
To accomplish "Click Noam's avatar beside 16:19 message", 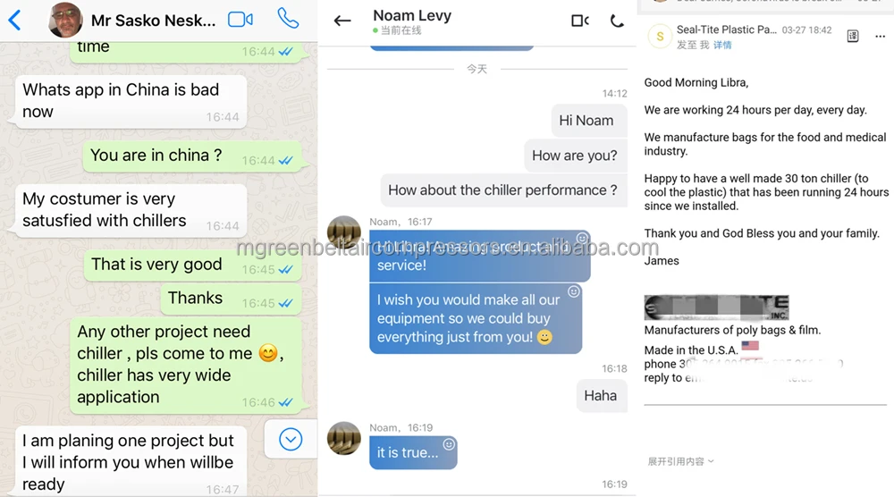I will pyautogui.click(x=344, y=438).
